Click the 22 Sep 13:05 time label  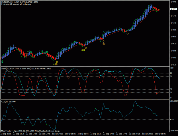tap(32, 134)
